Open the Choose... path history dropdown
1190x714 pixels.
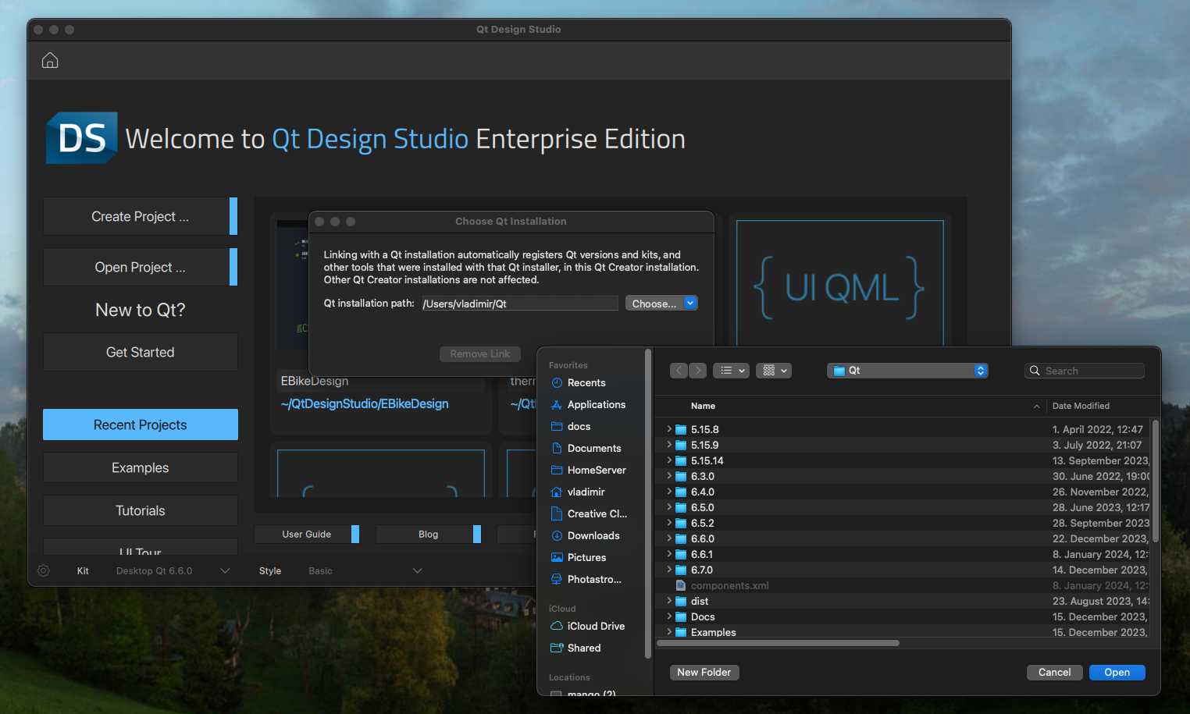pyautogui.click(x=690, y=303)
